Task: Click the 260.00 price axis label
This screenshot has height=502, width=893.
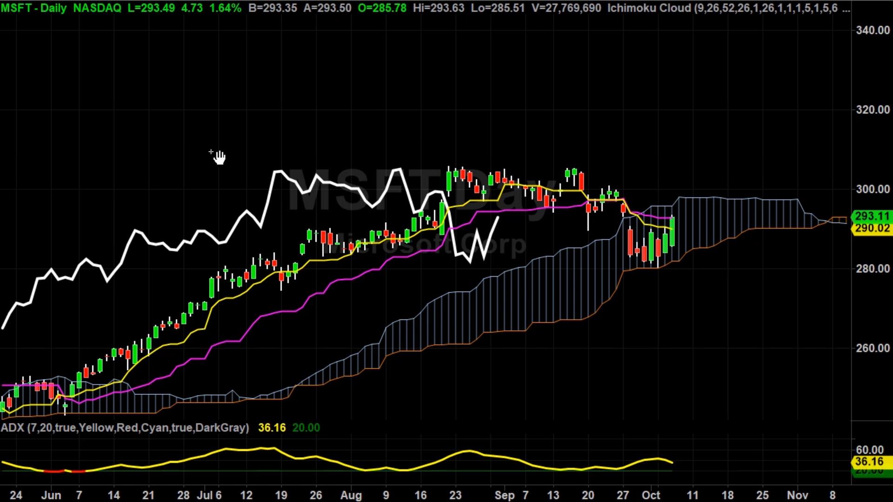Action: [x=873, y=348]
